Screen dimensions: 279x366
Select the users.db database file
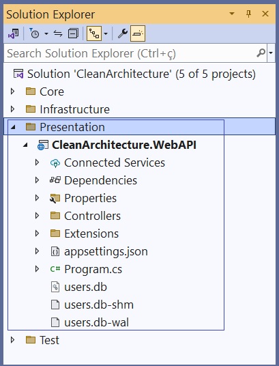tap(85, 287)
